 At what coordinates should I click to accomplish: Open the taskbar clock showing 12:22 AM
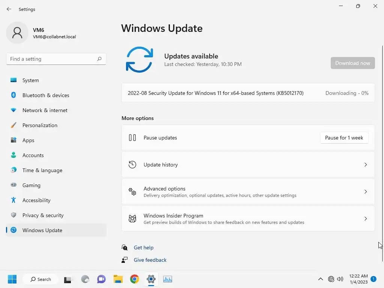(x=358, y=279)
